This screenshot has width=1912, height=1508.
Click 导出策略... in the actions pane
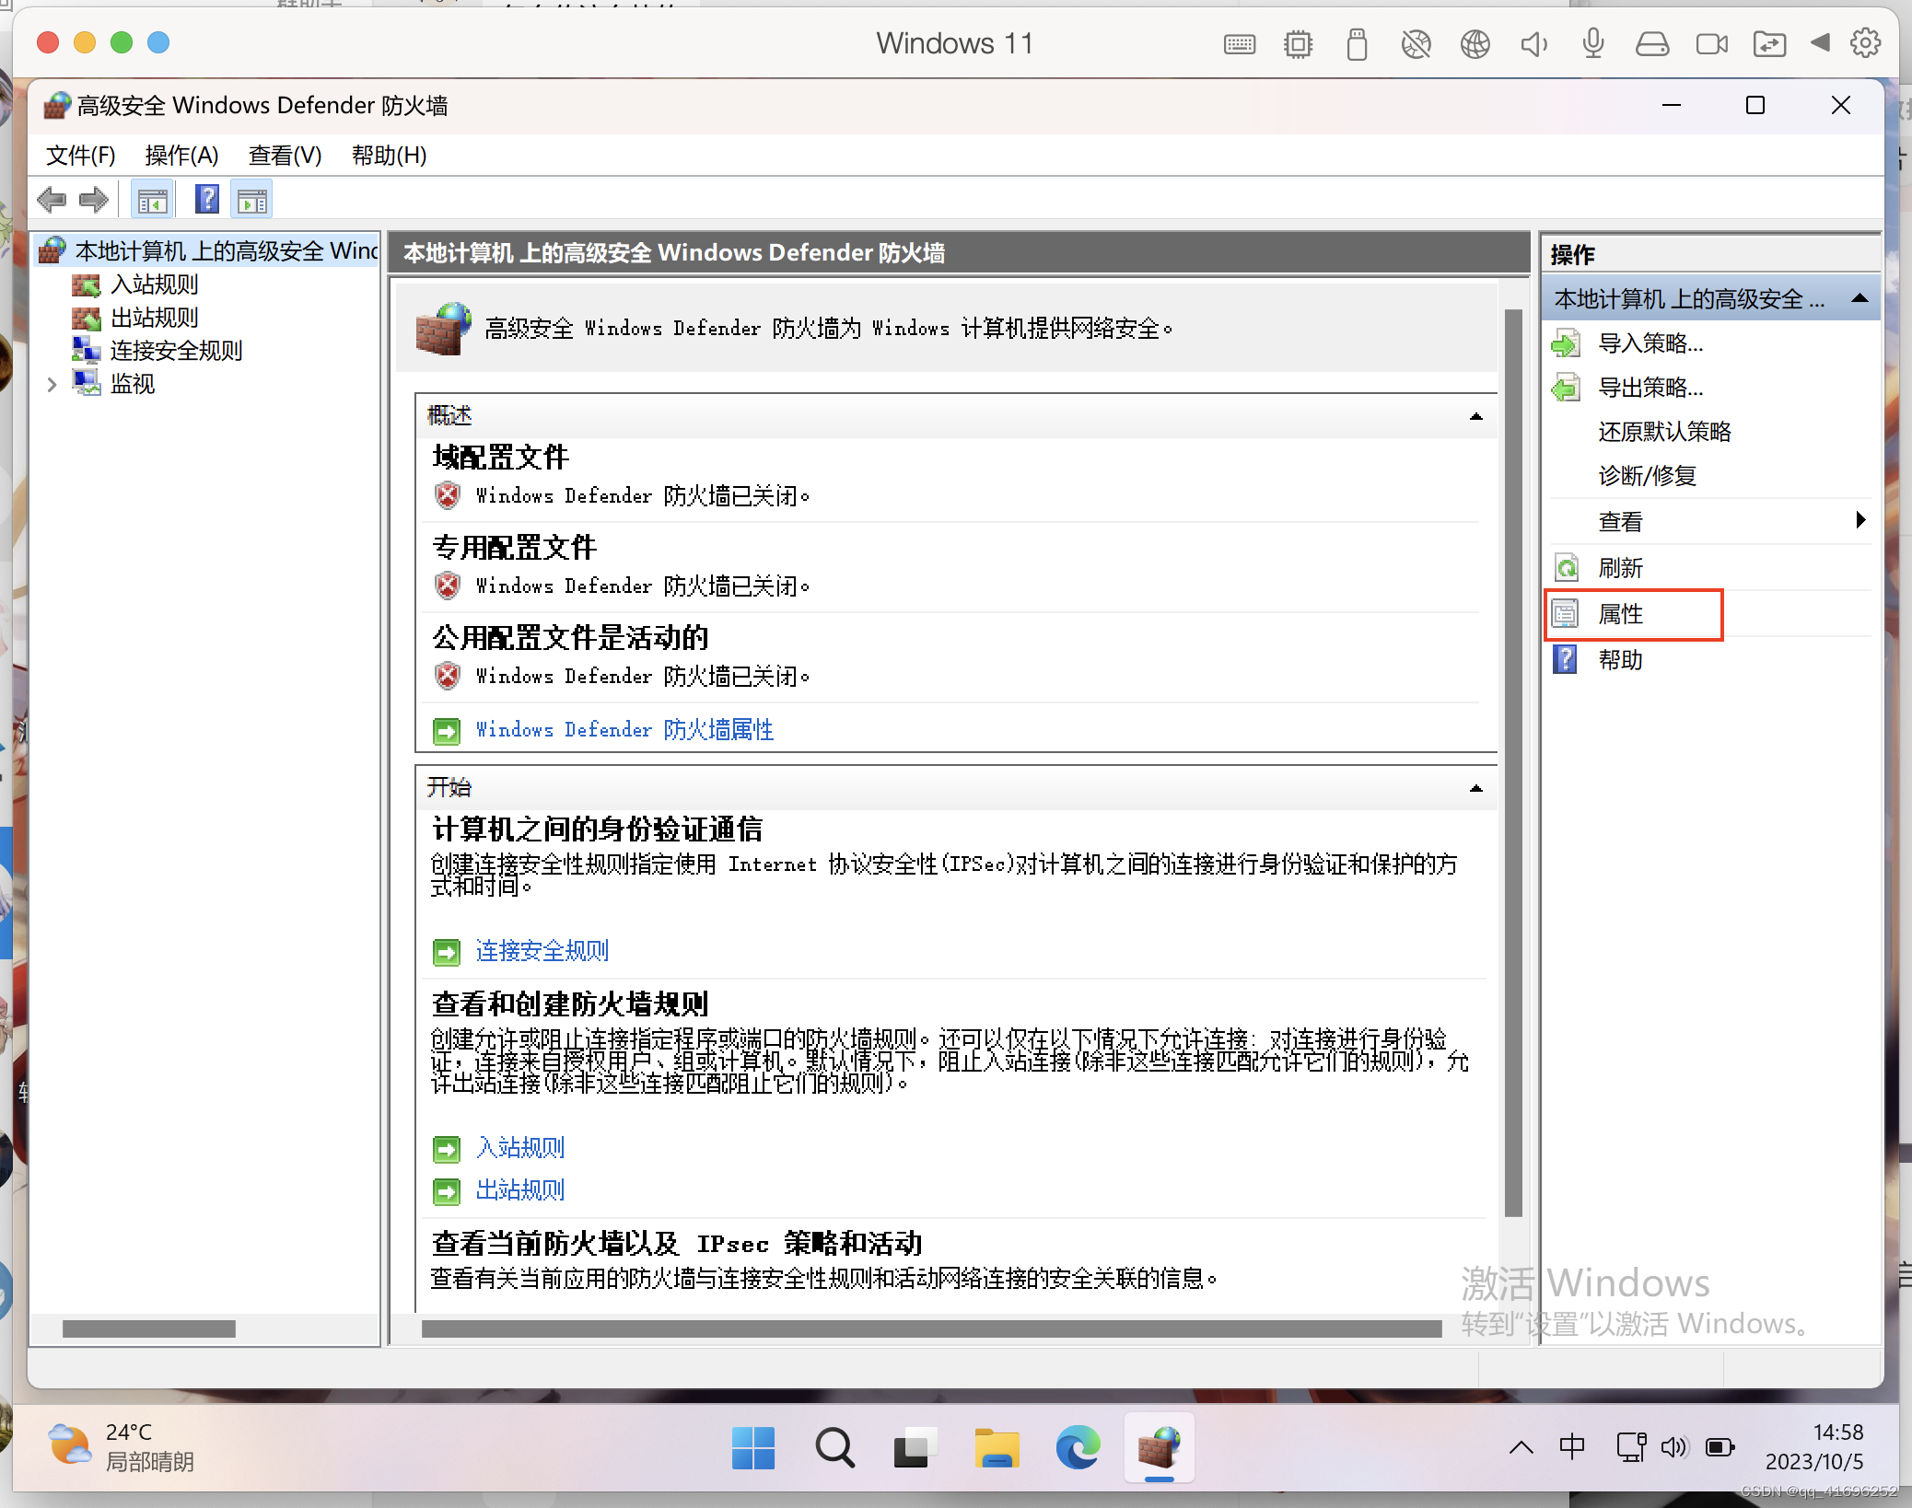(x=1650, y=388)
